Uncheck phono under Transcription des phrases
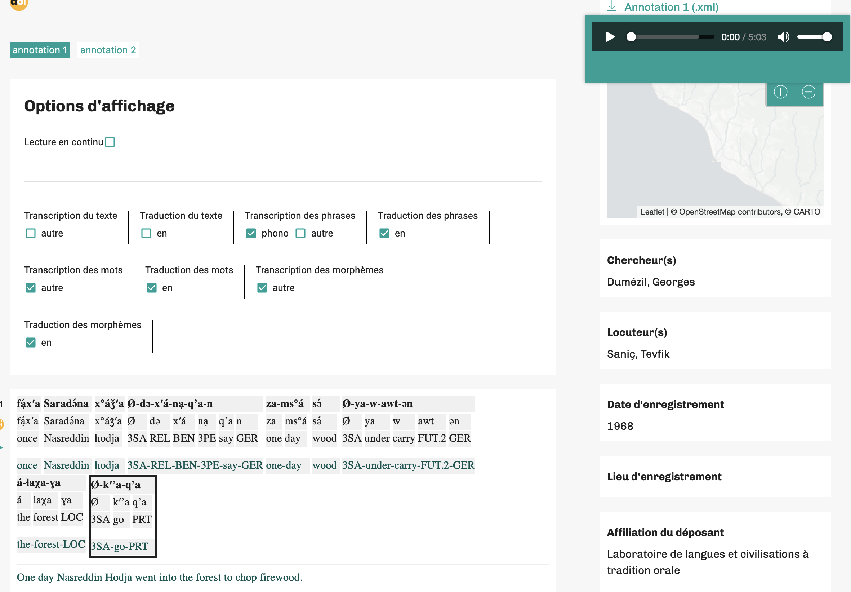The width and height of the screenshot is (851, 592). [x=251, y=233]
